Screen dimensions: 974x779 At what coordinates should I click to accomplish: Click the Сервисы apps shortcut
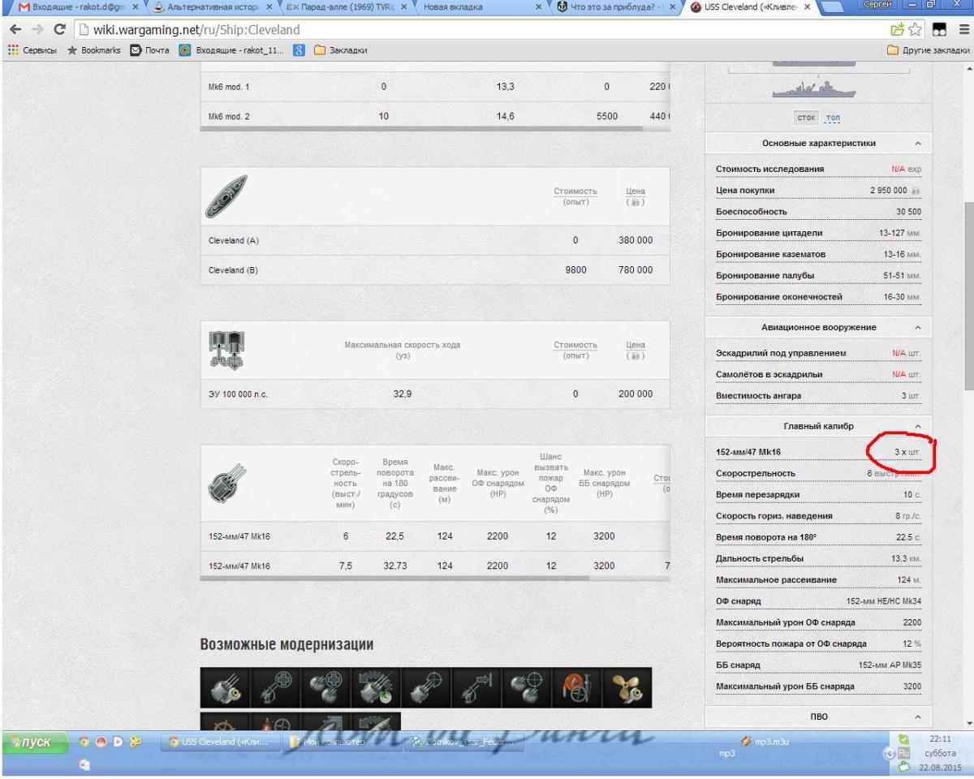click(34, 50)
